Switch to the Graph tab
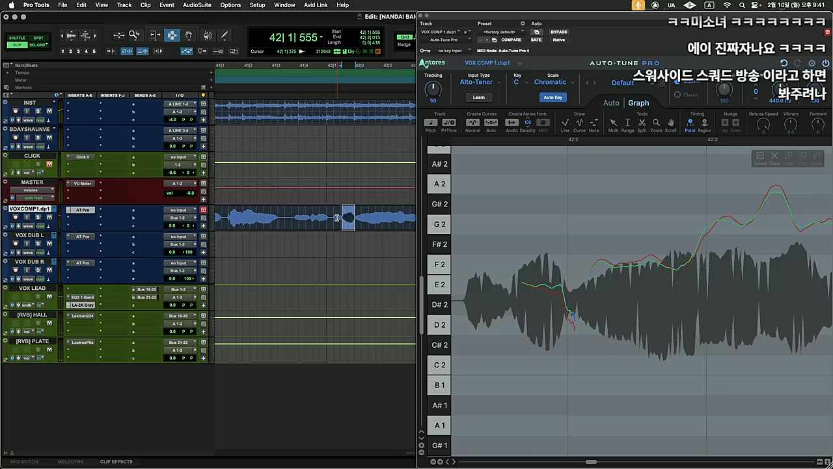The width and height of the screenshot is (833, 469). pyautogui.click(x=638, y=103)
